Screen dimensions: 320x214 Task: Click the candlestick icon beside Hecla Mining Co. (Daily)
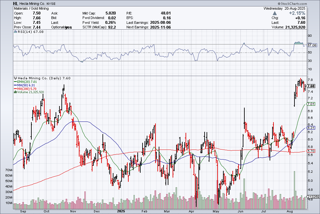point(15,78)
